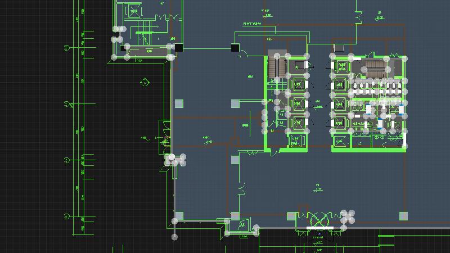Select the topmost grid axis bubble on left
This screenshot has width=450, height=253.
pos(66,48)
